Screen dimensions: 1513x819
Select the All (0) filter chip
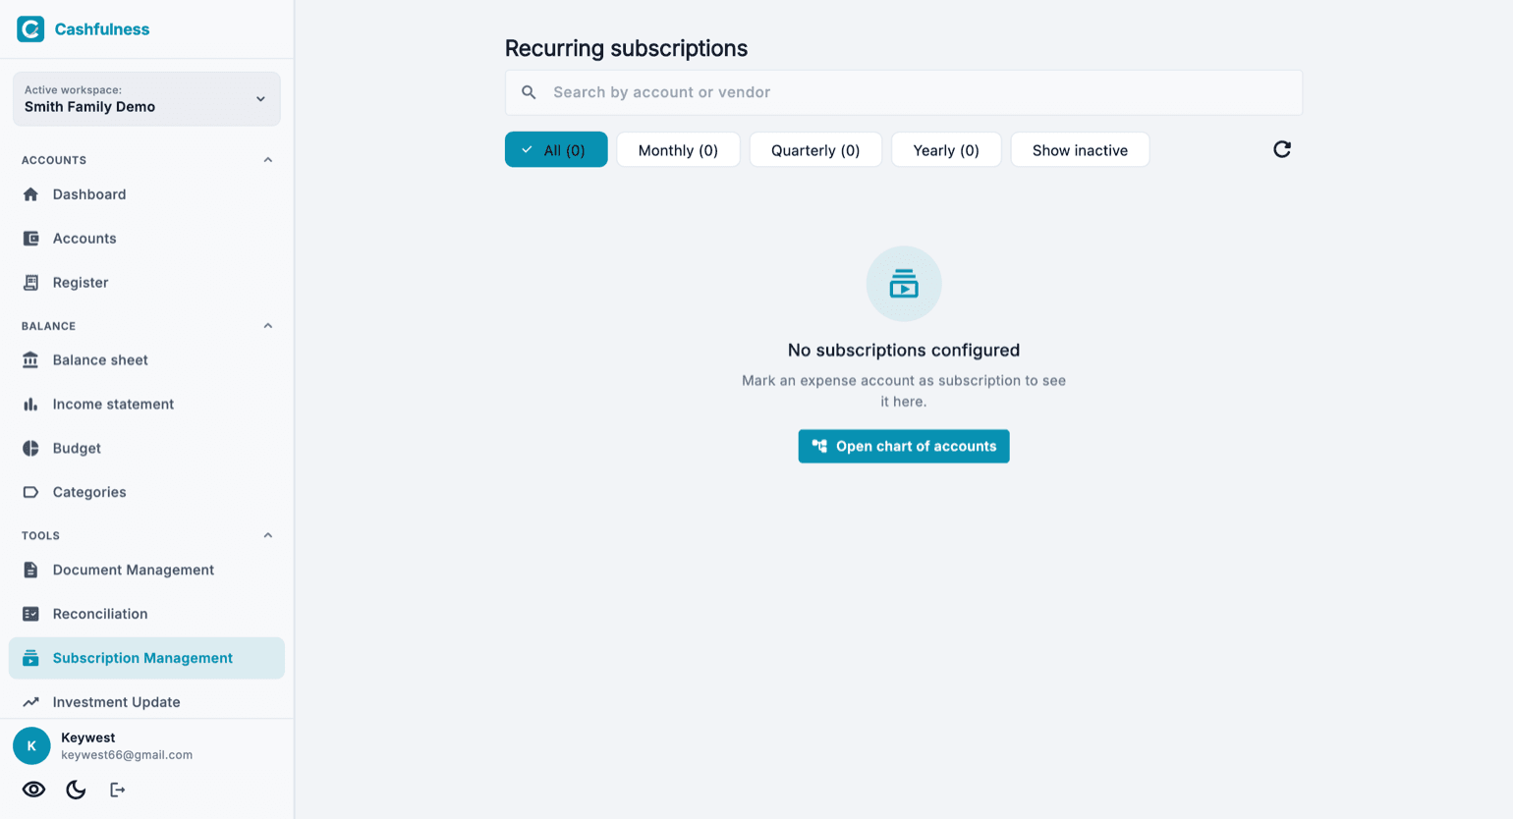pos(556,149)
